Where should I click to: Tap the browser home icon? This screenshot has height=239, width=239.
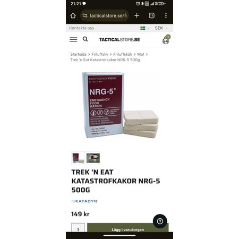[x=73, y=15]
